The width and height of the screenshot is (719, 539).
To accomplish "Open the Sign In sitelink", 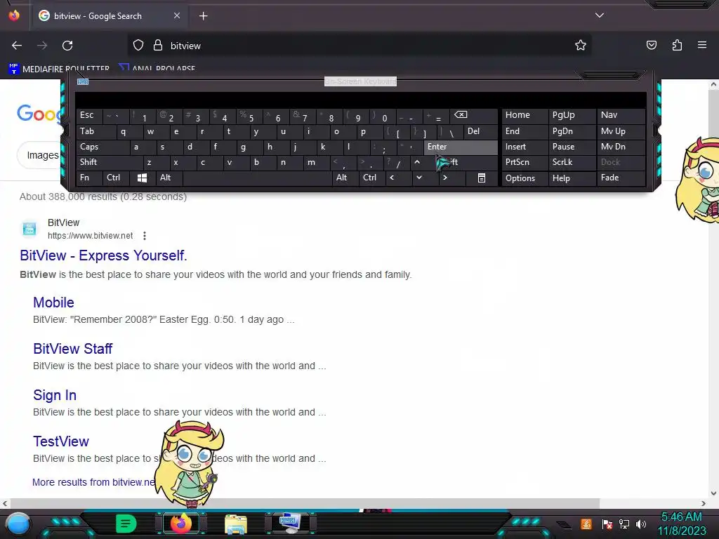I will 55,395.
